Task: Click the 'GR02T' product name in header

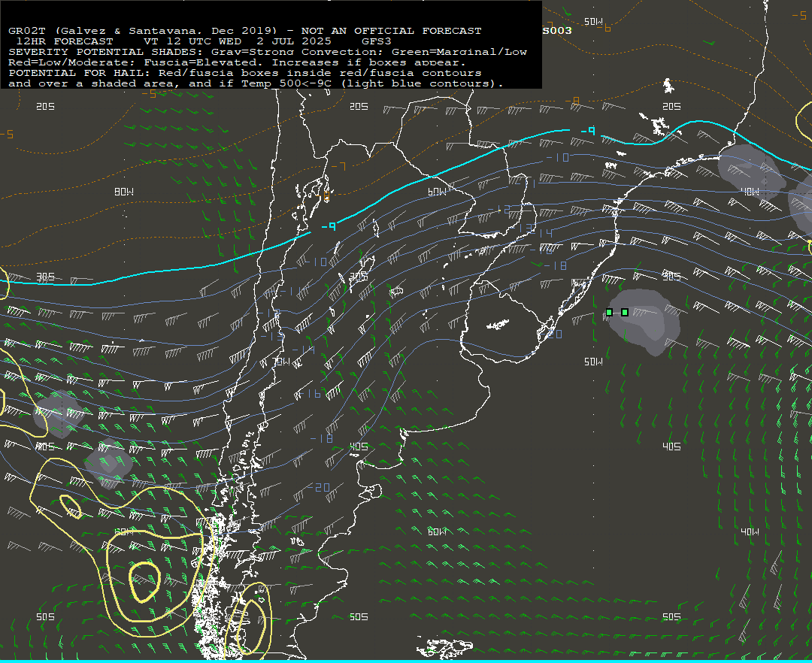Action: [27, 31]
